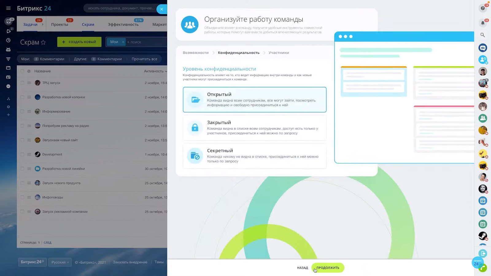Click the row menu icon for Development

pyautogui.click(x=29, y=155)
